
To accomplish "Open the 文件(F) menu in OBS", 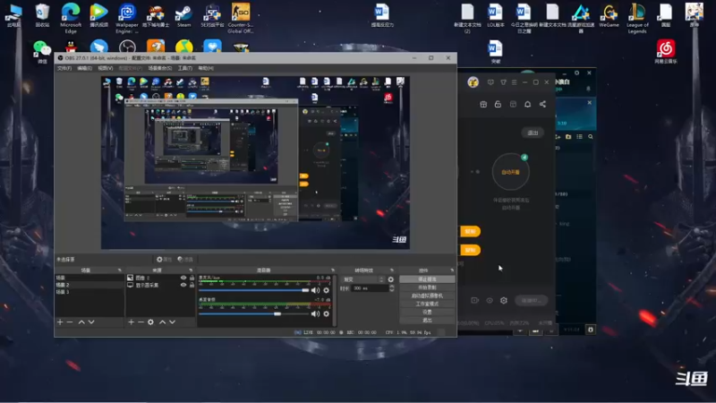I will [64, 68].
